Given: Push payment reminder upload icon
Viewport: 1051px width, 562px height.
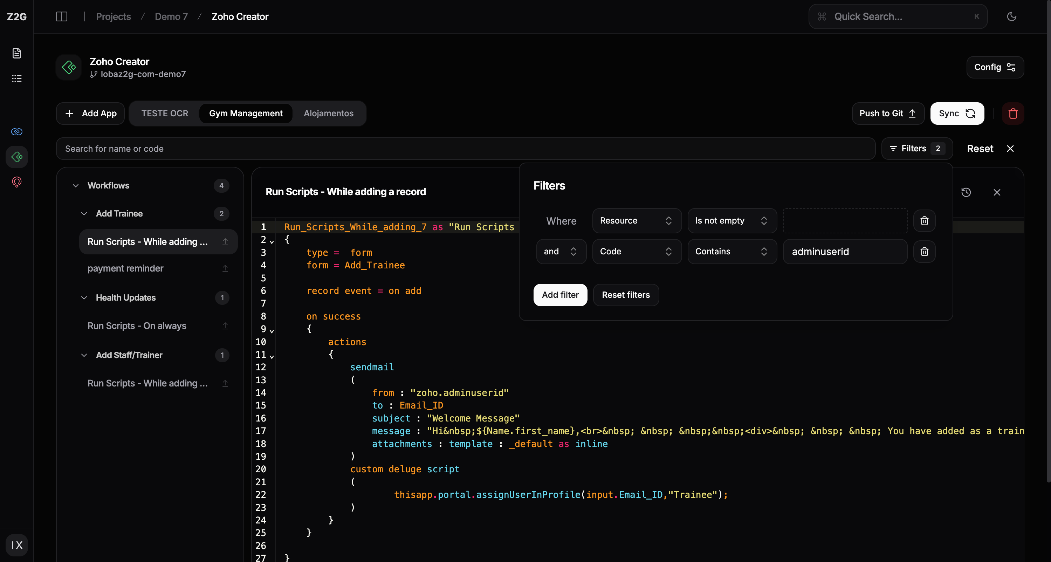Looking at the screenshot, I should click(x=225, y=268).
